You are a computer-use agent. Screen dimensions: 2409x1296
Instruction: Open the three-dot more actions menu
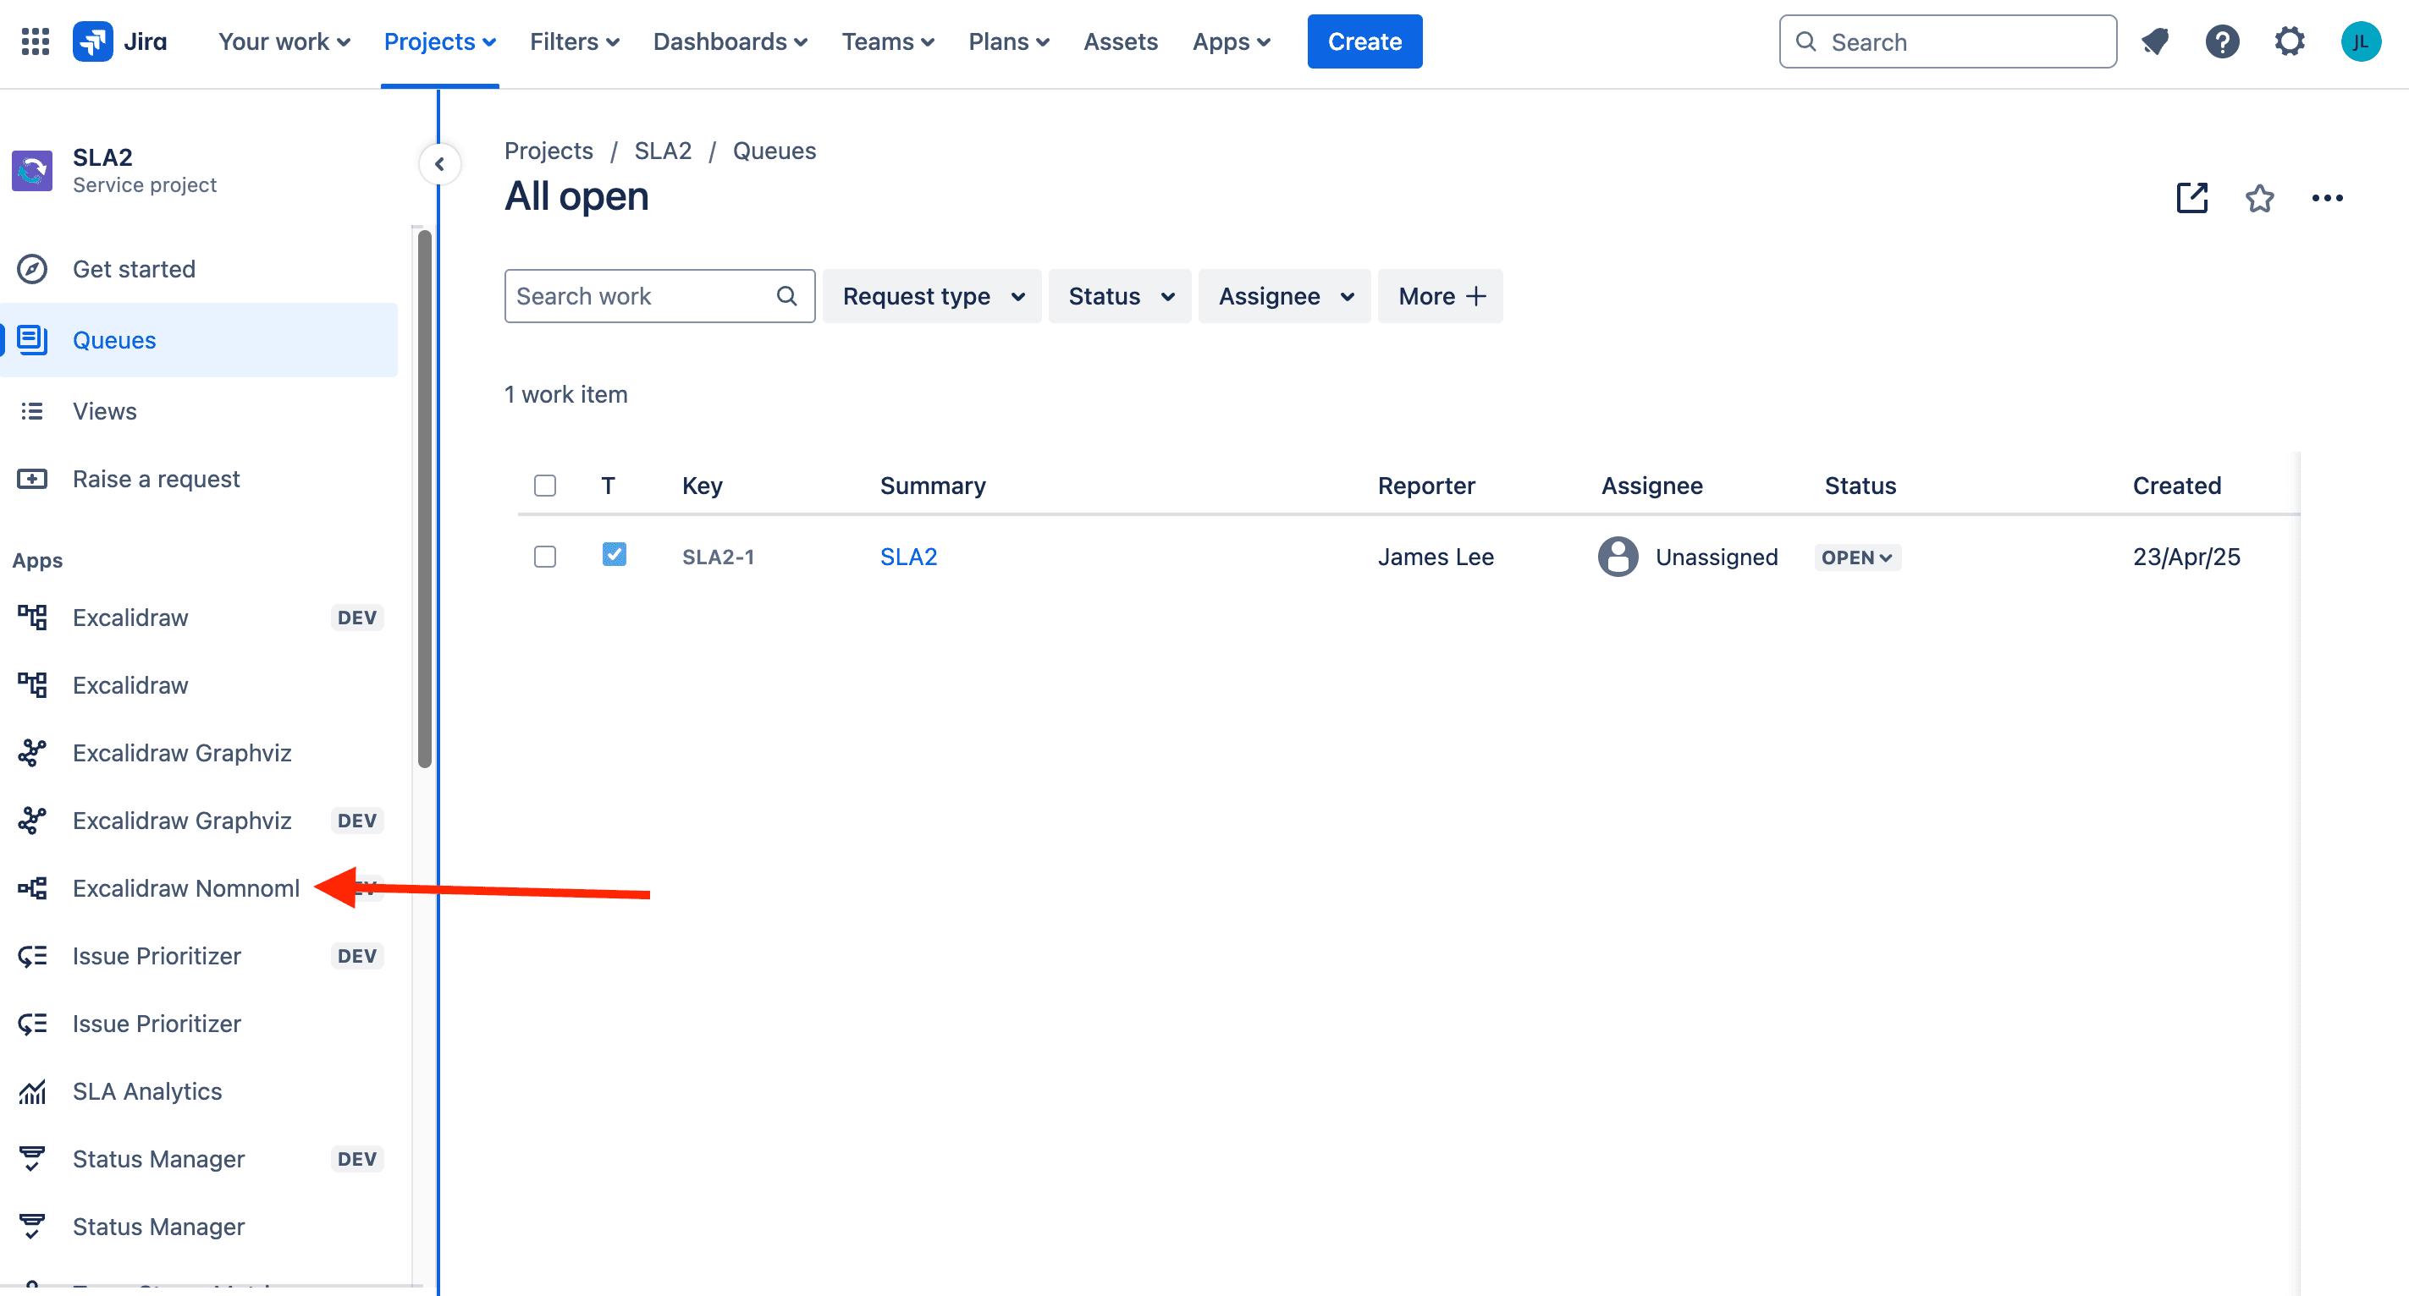(2327, 198)
